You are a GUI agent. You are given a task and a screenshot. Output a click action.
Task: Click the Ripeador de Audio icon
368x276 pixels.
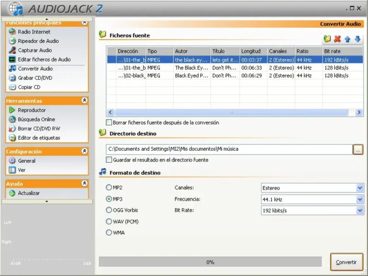12,41
